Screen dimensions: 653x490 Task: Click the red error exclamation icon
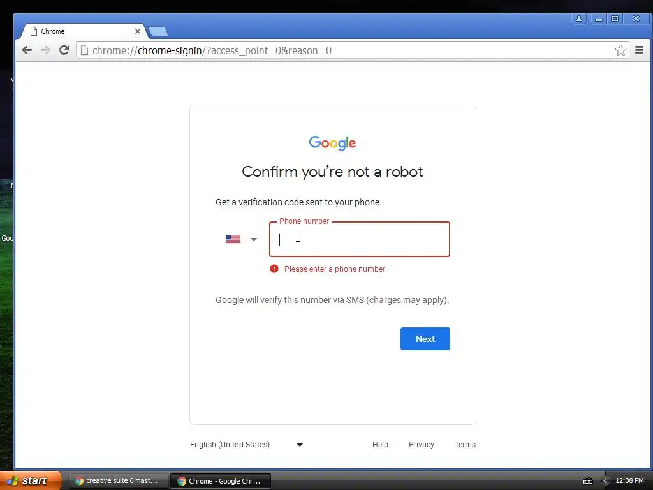274,269
